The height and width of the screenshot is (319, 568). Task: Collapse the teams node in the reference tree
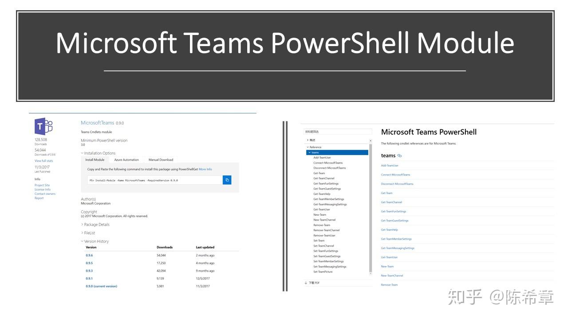(308, 153)
